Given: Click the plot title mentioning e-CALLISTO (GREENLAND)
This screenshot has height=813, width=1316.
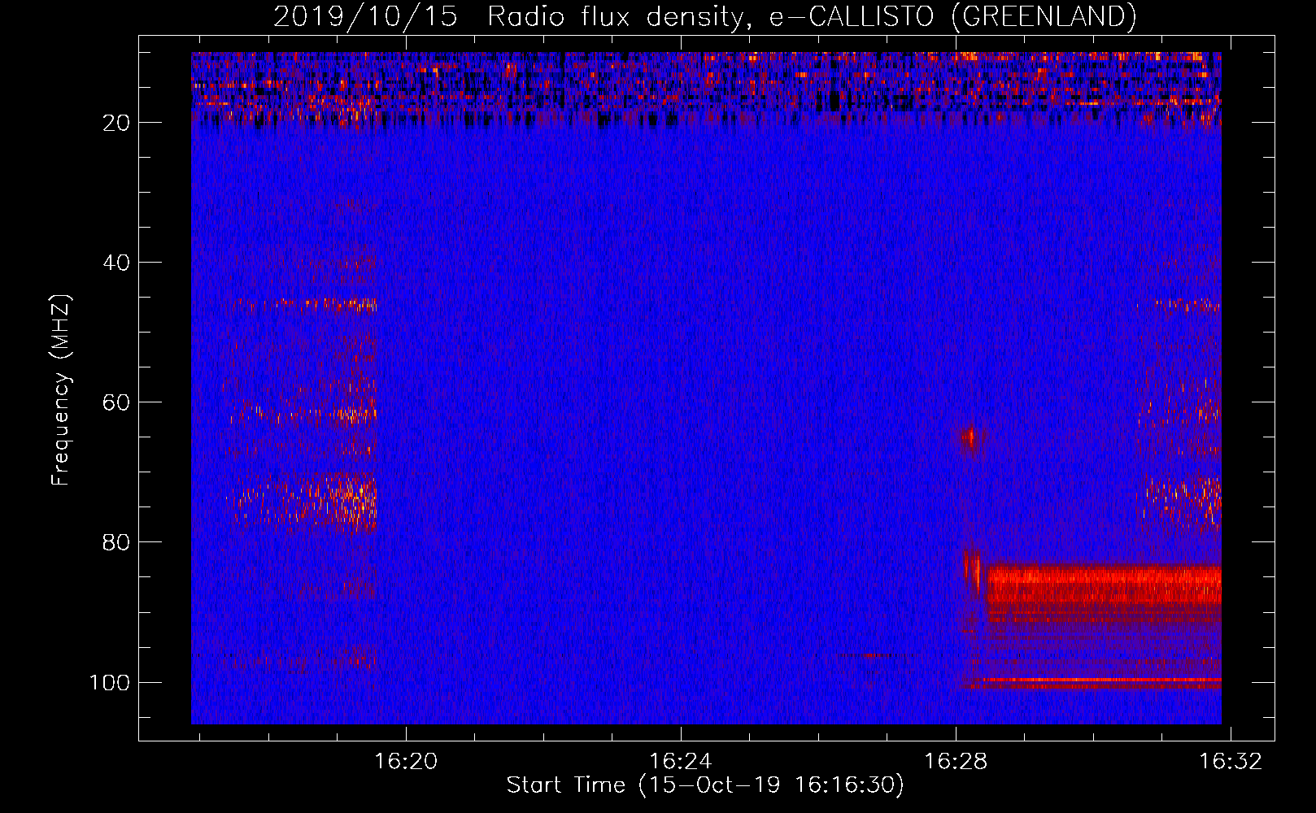Looking at the screenshot, I should (x=704, y=16).
